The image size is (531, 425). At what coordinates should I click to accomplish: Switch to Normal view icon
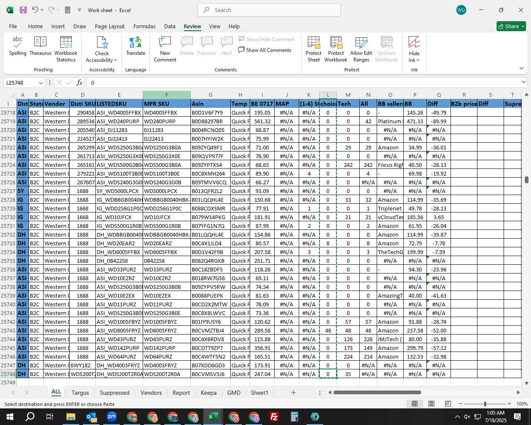[x=414, y=404]
